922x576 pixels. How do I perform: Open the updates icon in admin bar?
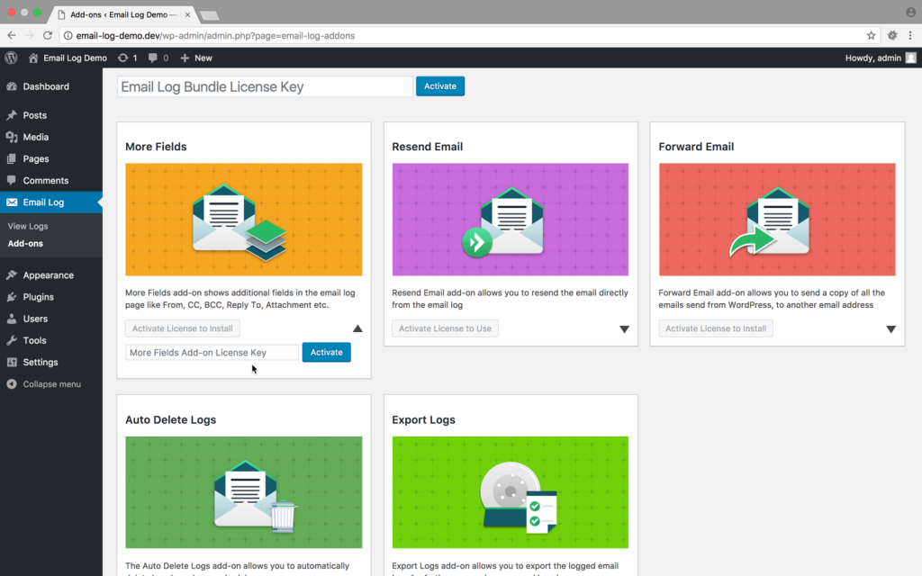click(122, 58)
